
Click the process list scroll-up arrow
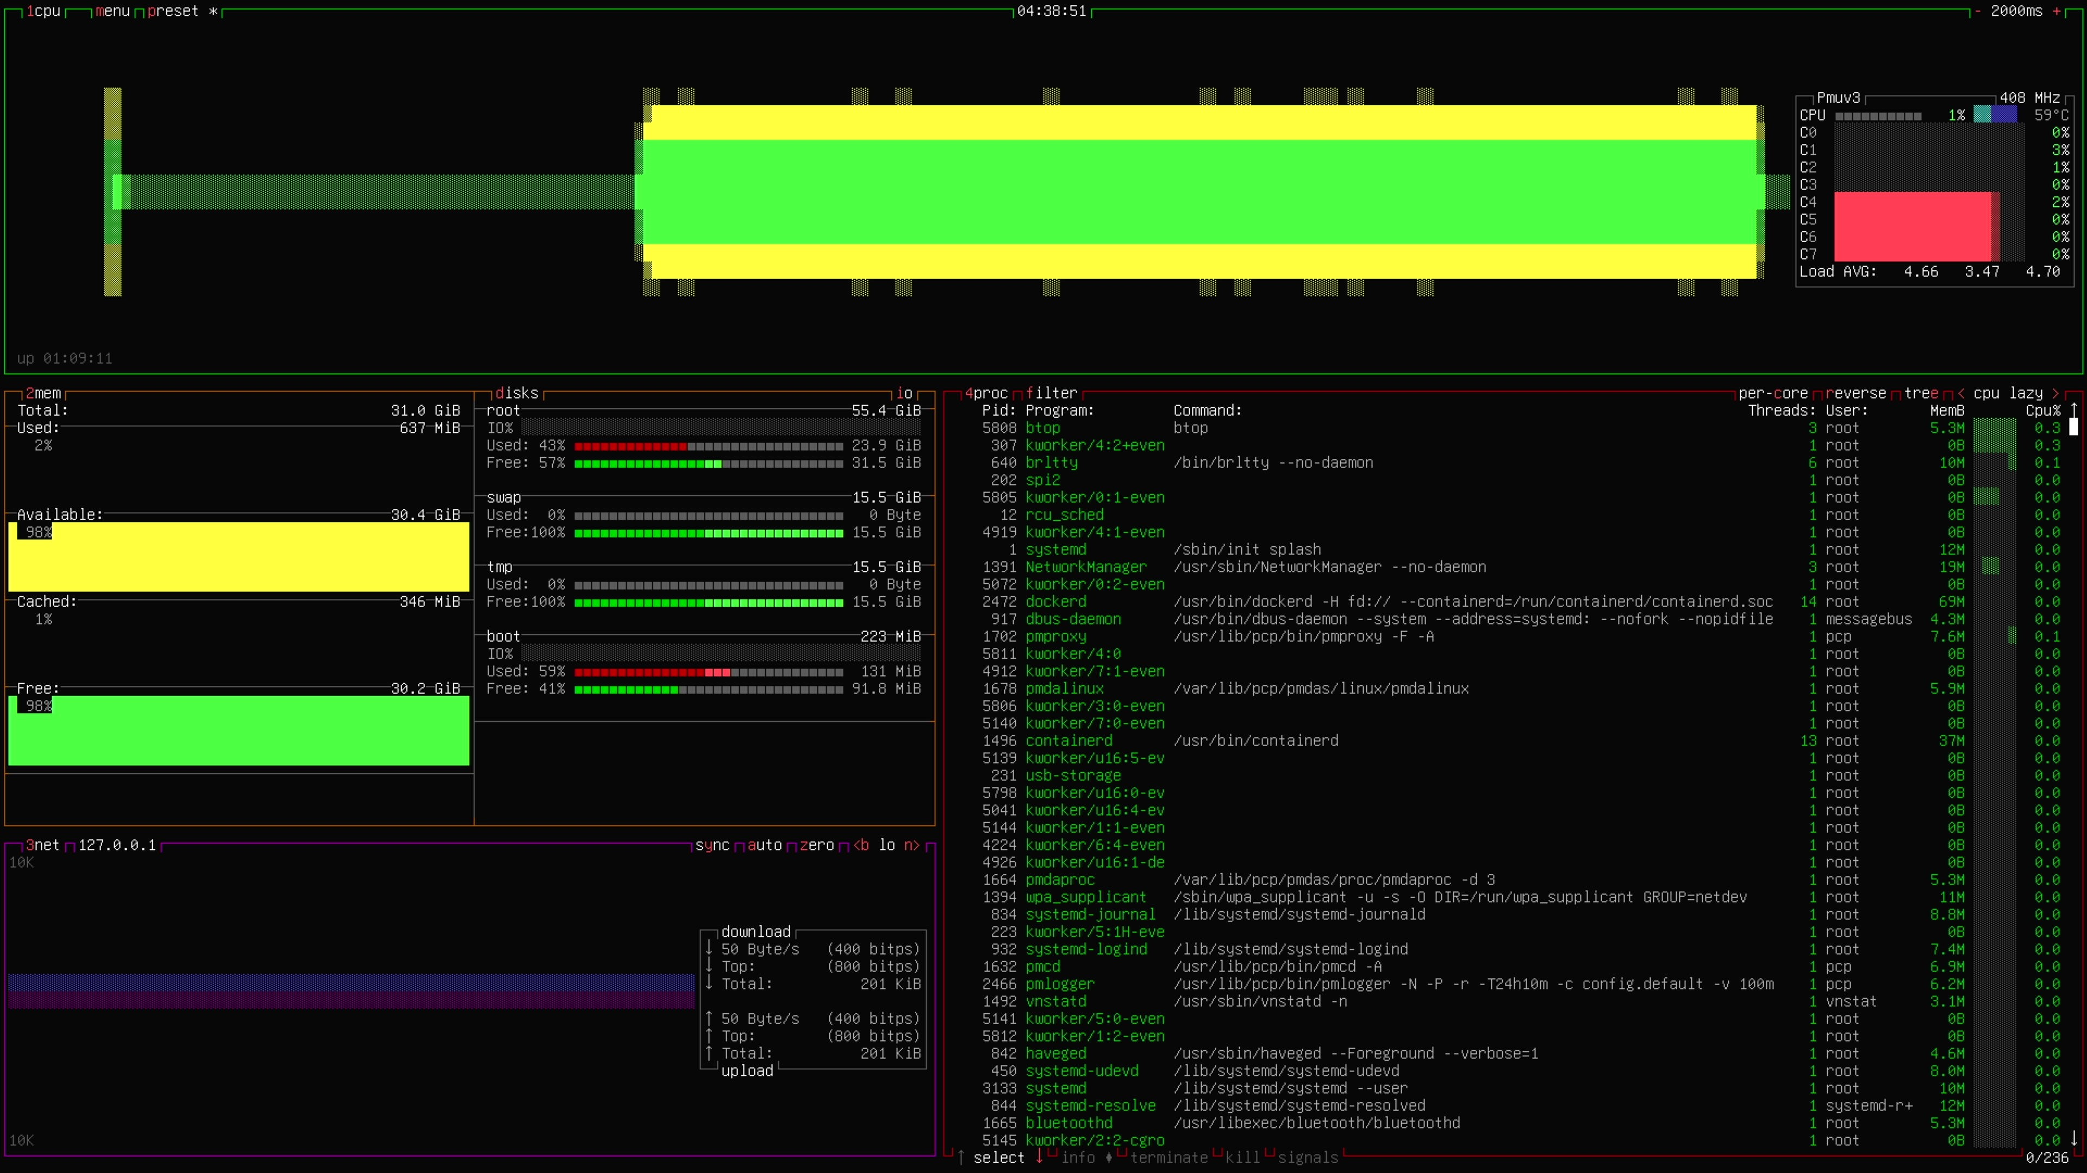[2074, 411]
